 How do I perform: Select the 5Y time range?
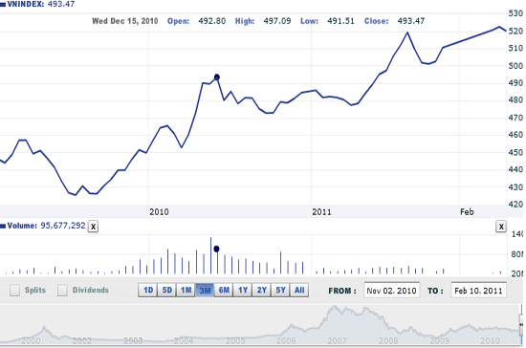click(x=280, y=290)
